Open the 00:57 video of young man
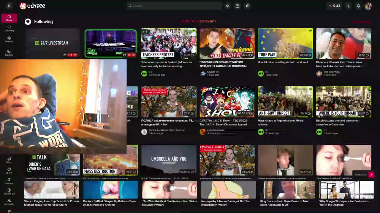This screenshot has width=380, height=213. (285, 160)
